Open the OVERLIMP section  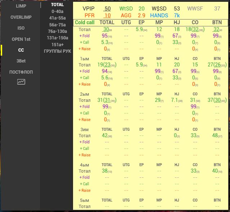pos(21,17)
